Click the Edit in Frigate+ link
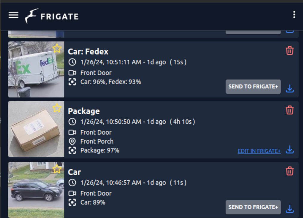303x218 pixels. (x=259, y=151)
